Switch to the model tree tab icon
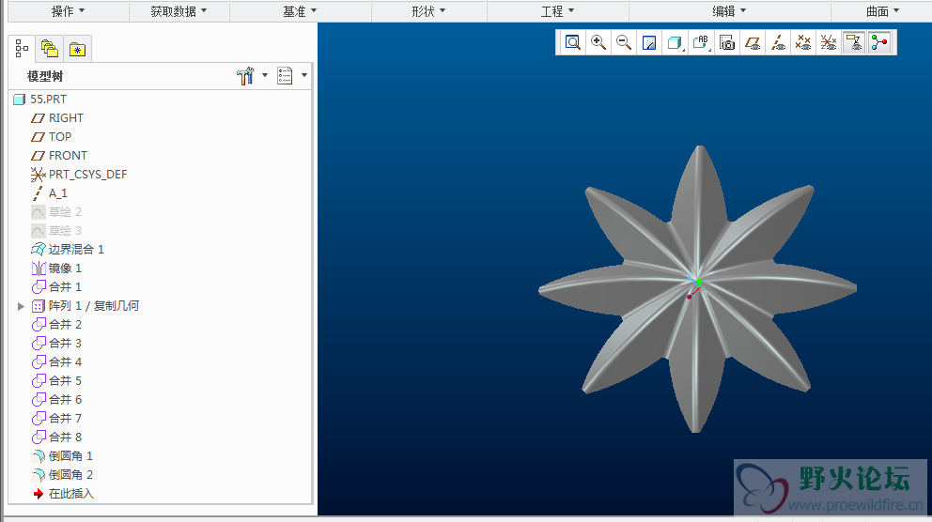The height and width of the screenshot is (522, 932). pos(22,48)
